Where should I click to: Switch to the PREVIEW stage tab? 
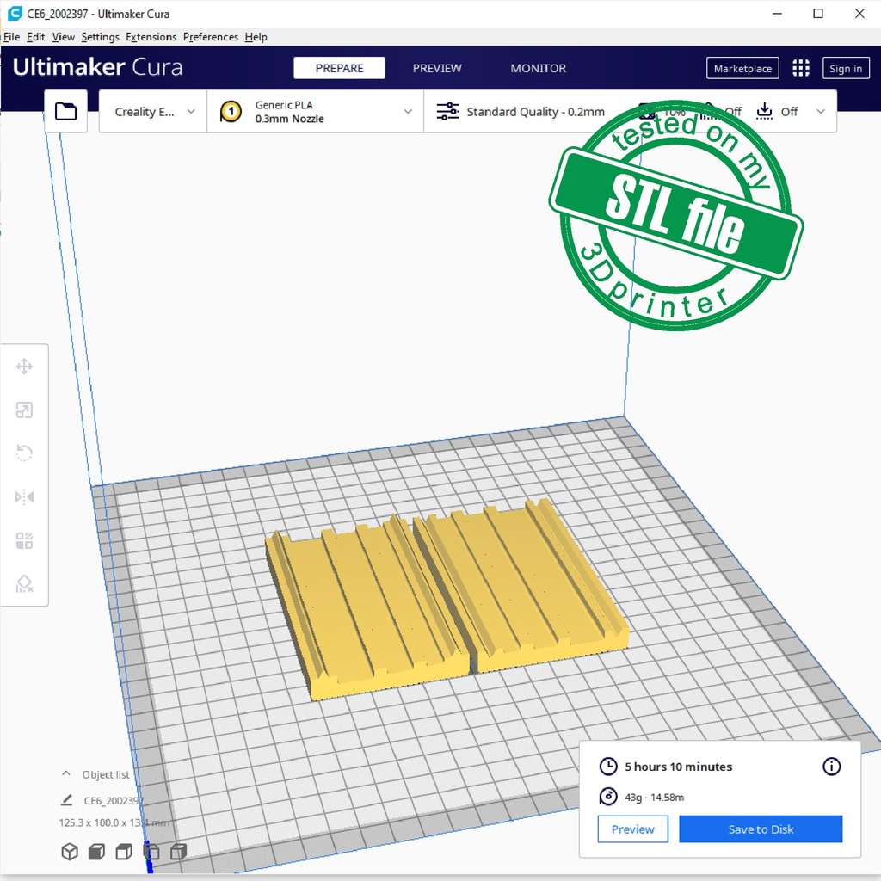coord(437,69)
